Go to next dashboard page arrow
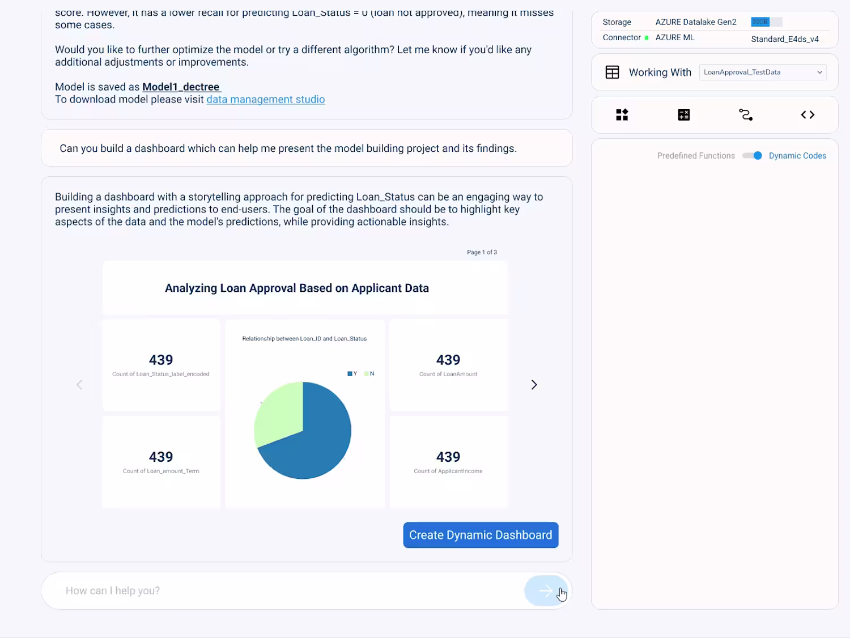 pyautogui.click(x=534, y=385)
